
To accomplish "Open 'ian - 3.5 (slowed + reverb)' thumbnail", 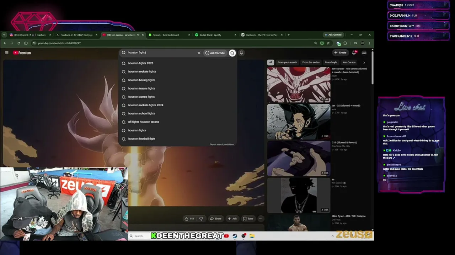I will click(299, 121).
